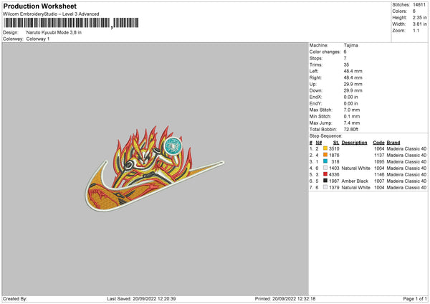
Task: Select the teal swatch in stop row 318
Action: coord(325,161)
